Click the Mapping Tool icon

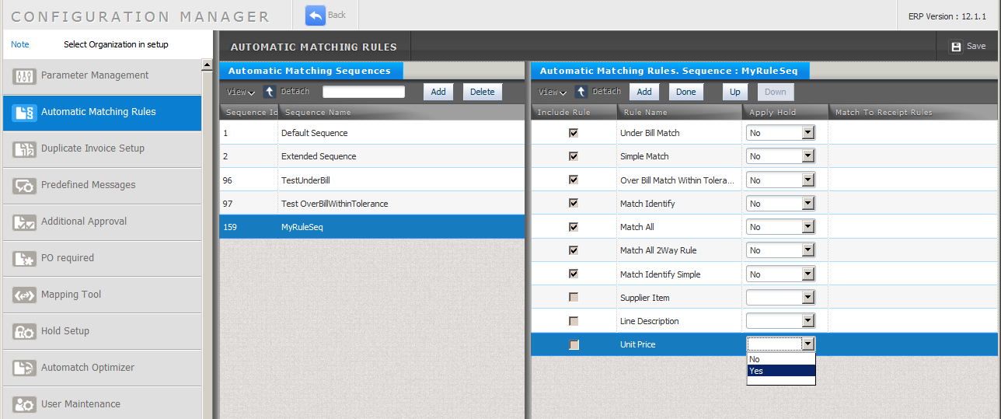click(x=25, y=295)
